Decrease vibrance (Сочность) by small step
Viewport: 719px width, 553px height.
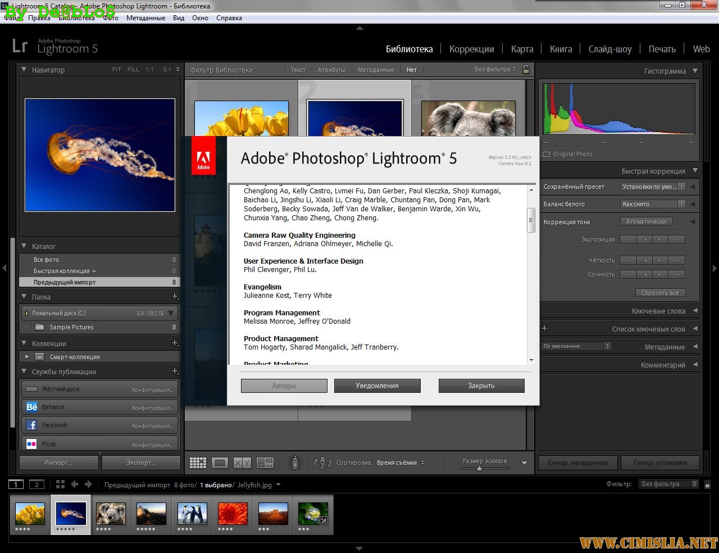click(644, 274)
